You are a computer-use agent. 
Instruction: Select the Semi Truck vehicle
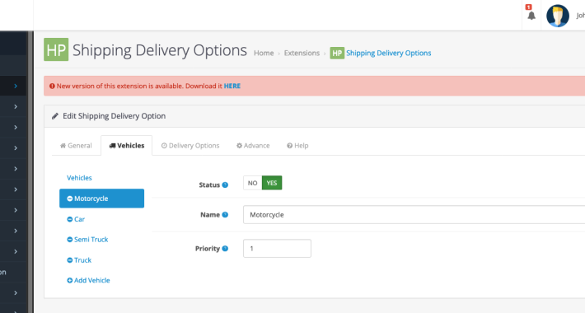[91, 240]
